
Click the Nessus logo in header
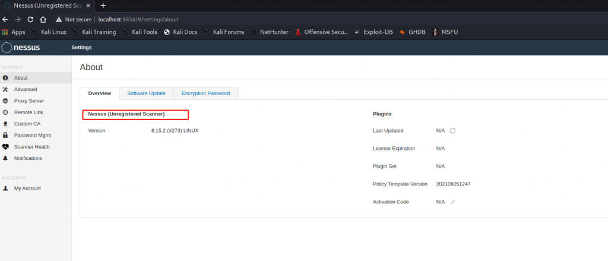pyautogui.click(x=21, y=48)
